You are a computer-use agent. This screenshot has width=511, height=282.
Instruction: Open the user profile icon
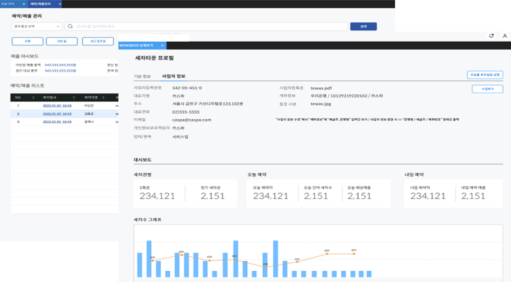(505, 36)
